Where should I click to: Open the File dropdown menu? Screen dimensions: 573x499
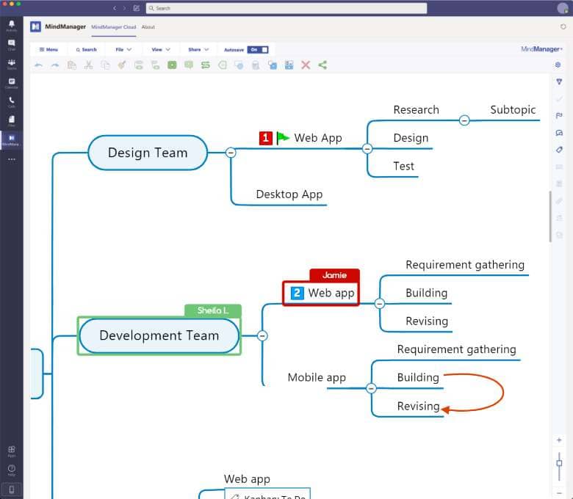click(x=123, y=50)
